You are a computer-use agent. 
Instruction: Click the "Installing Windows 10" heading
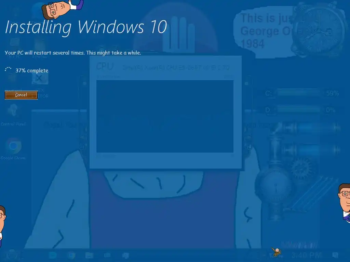pos(86,27)
